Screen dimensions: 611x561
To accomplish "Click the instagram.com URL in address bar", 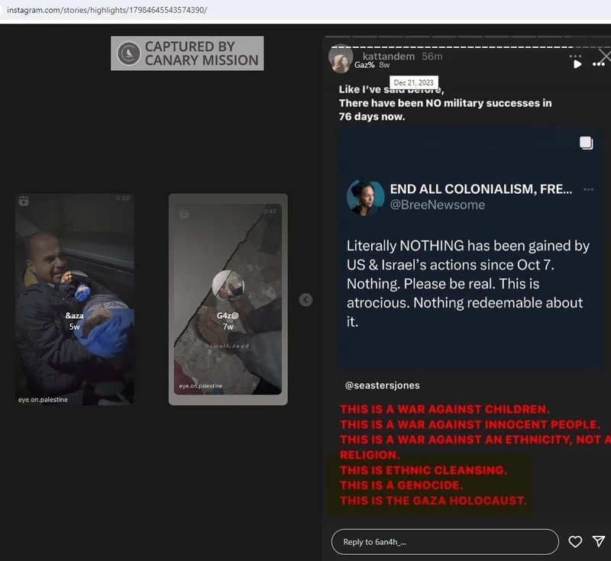I will click(x=107, y=10).
